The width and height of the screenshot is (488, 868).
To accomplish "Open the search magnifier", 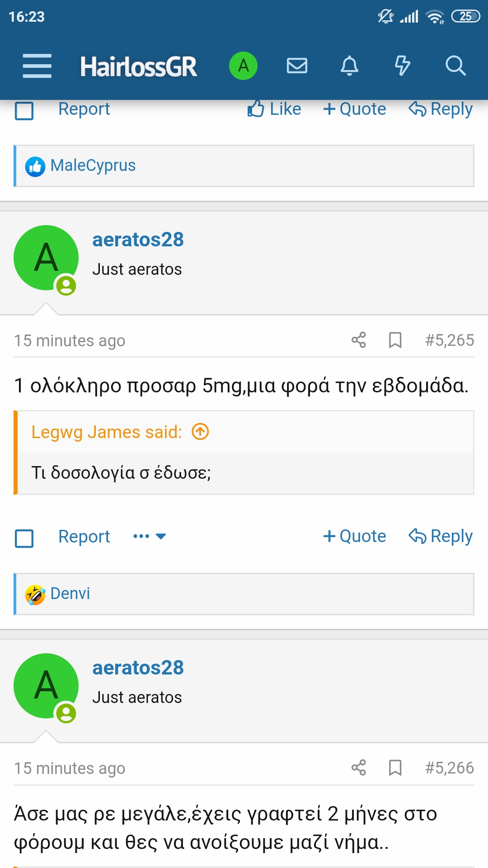I will [x=455, y=66].
